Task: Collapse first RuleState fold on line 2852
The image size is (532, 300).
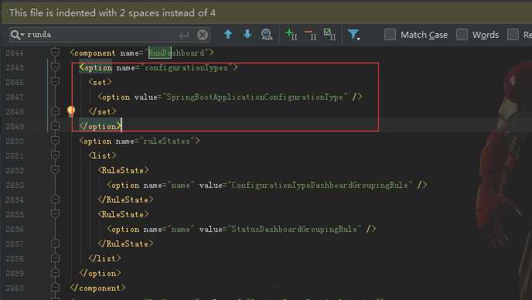Action: point(55,169)
